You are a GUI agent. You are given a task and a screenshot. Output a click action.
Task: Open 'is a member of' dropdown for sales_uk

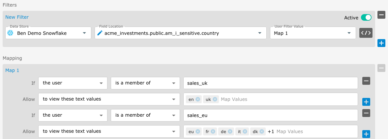[145, 83]
